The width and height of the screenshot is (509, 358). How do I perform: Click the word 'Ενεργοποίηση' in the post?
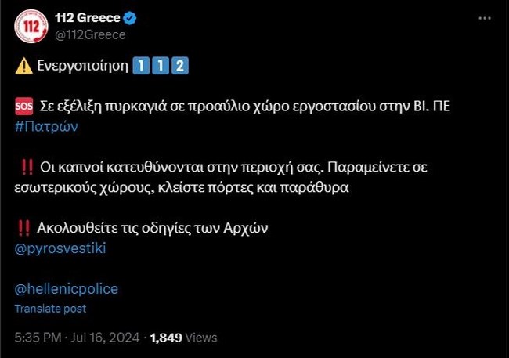click(81, 66)
